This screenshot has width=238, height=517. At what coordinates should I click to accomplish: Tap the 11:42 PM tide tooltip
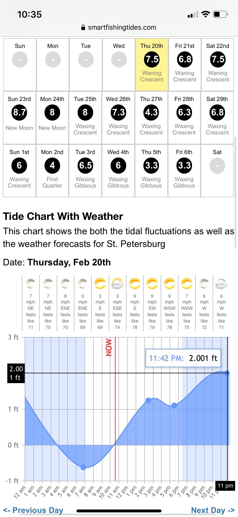[183, 358]
